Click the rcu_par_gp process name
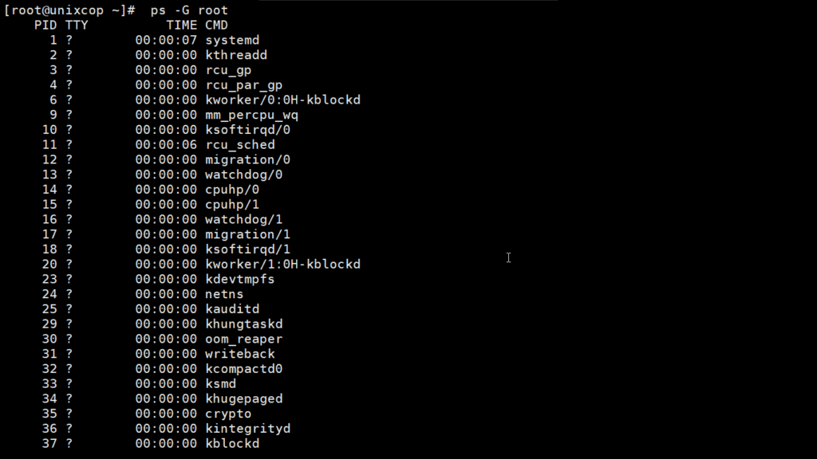817x459 pixels. pyautogui.click(x=244, y=85)
